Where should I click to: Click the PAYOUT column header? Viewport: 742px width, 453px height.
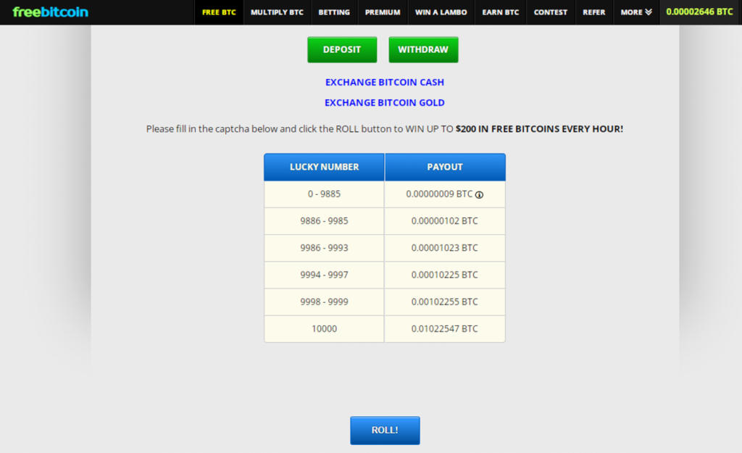pos(445,167)
